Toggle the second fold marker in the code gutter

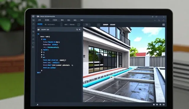tap(42, 50)
